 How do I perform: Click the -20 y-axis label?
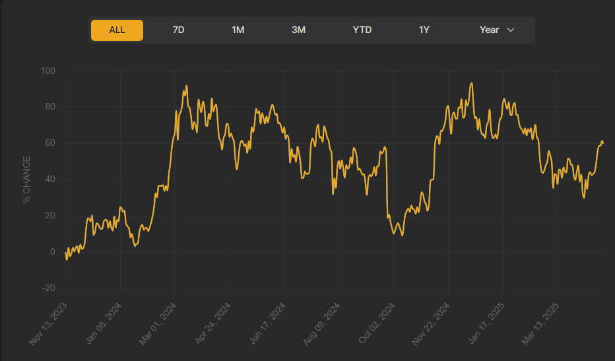49,288
